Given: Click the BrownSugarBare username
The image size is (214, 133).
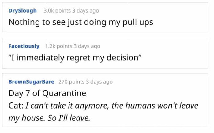Looking at the screenshot, I should 31,82.
